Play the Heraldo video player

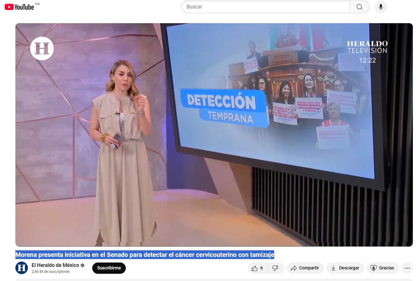pos(214,135)
